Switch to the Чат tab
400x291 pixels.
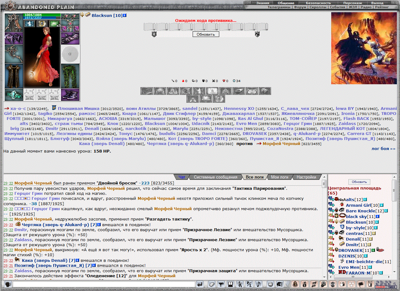click(182, 177)
